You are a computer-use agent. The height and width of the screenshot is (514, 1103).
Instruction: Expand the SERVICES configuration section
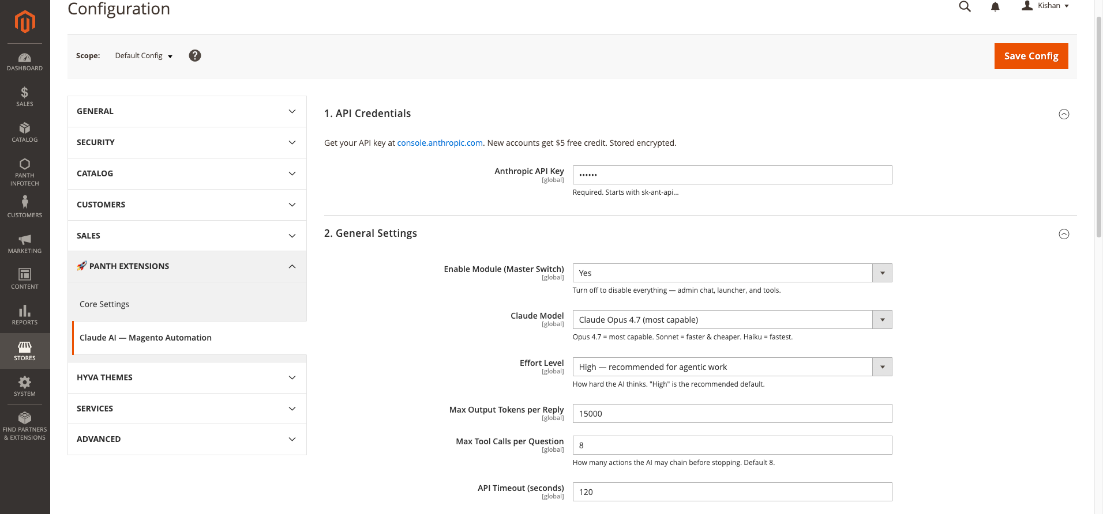pos(187,409)
